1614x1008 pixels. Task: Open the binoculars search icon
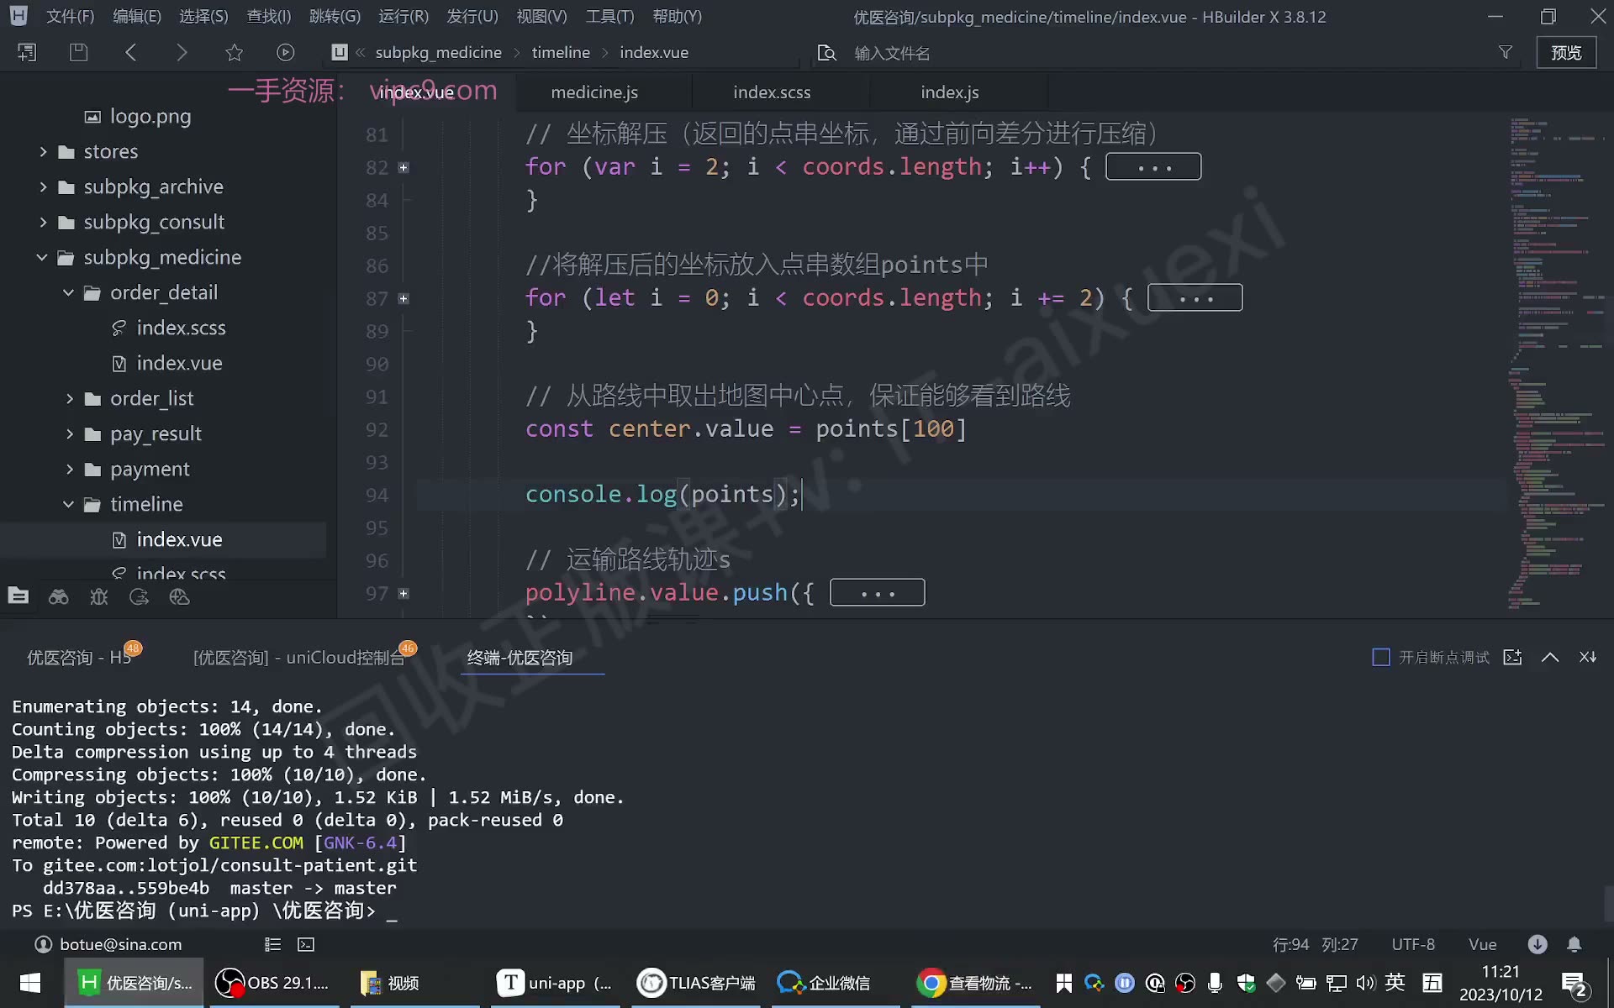pos(59,596)
